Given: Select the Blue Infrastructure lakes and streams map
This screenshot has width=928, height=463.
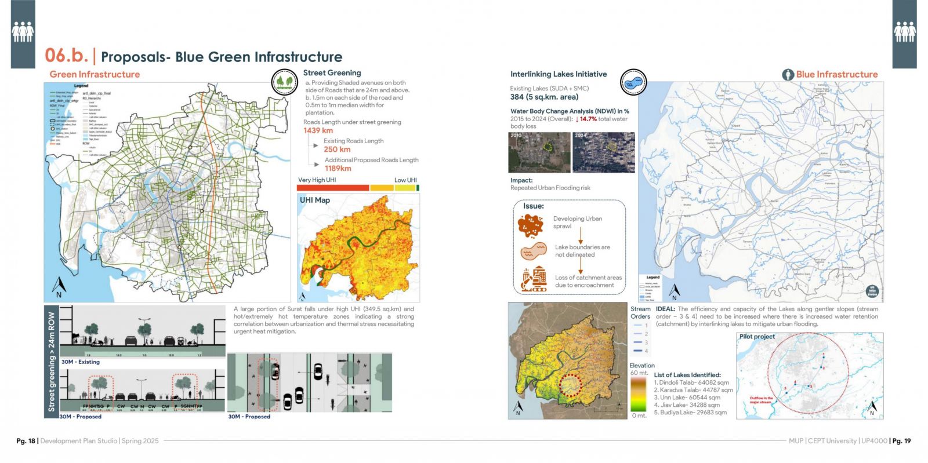Looking at the screenshot, I should 761,192.
